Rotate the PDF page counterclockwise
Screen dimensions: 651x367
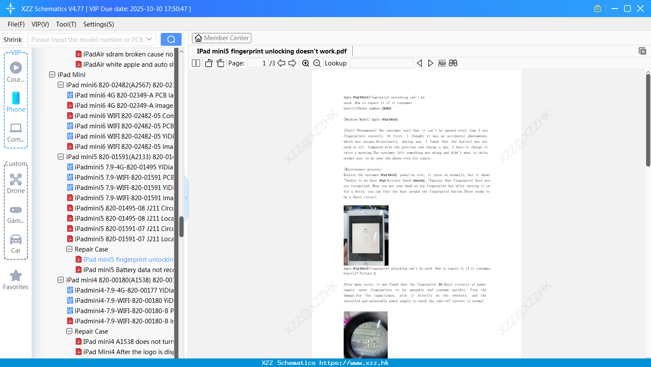click(209, 63)
